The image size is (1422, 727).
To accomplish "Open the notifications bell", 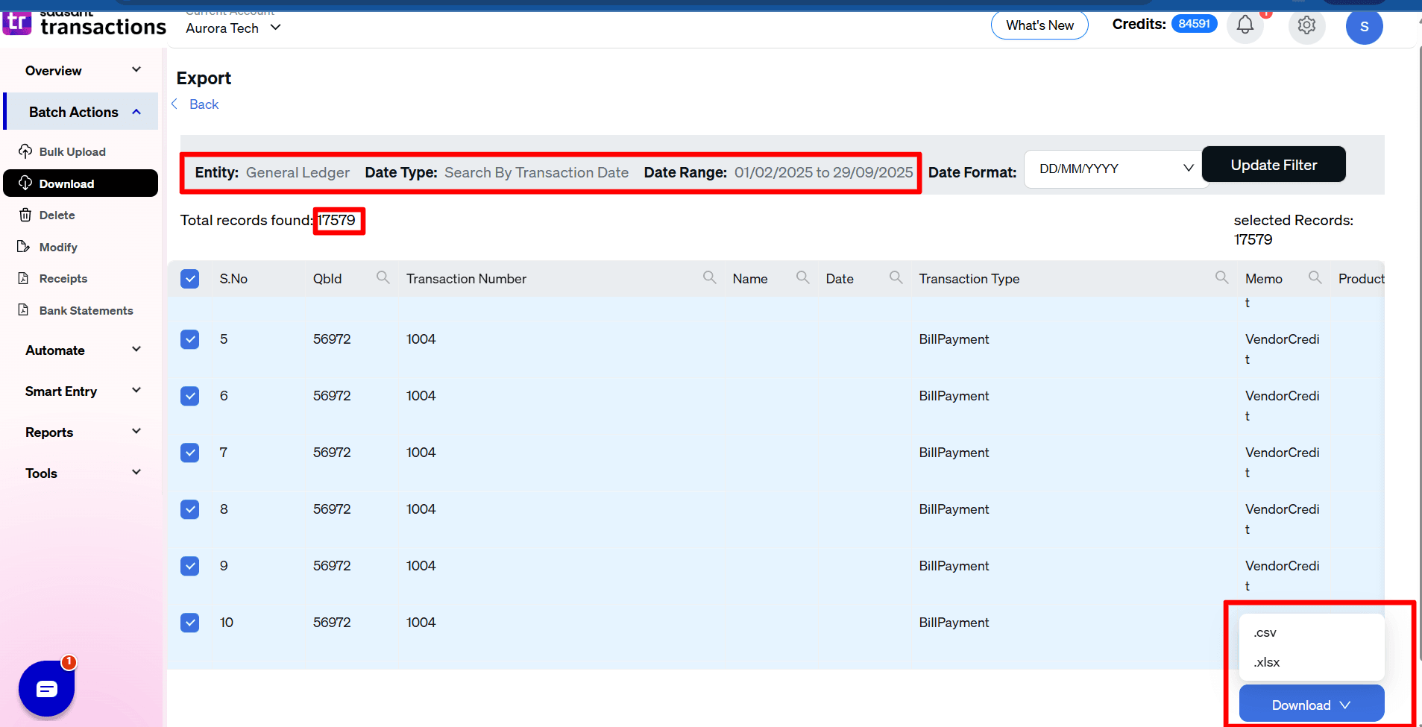I will (x=1244, y=25).
